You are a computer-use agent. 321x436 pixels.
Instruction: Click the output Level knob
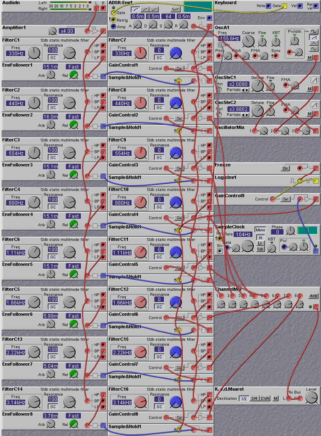click(311, 399)
